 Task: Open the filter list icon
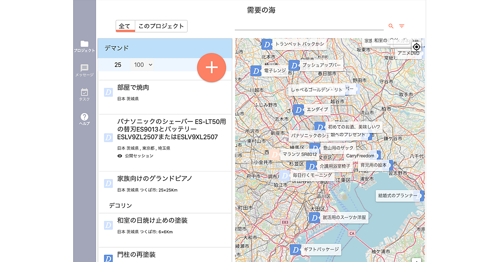(402, 26)
